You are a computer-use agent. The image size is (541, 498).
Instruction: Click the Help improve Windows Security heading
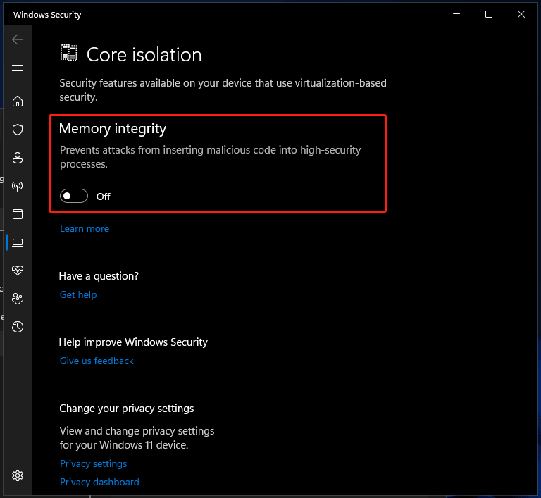point(133,342)
